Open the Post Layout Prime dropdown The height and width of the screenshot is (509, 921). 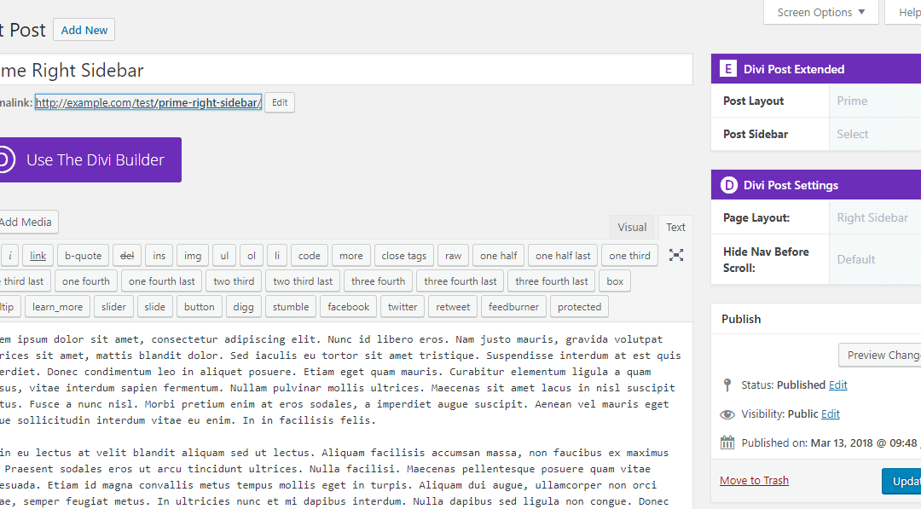[x=874, y=101]
